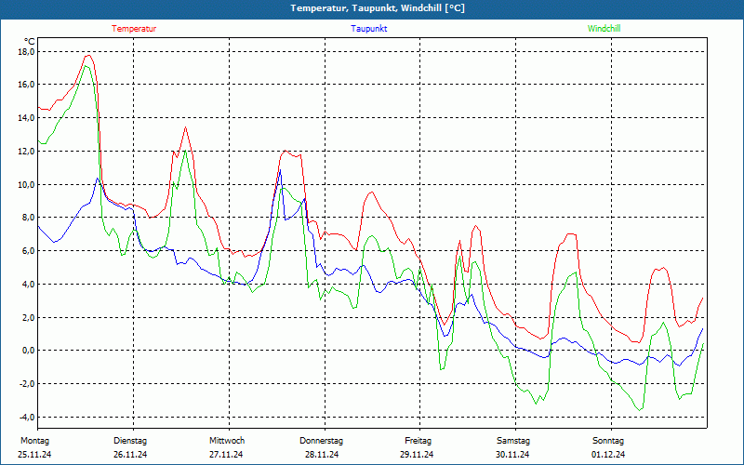Screen dimensions: 744x465
Task: Select the blue 'Taupunkt' legend label
Action: (368, 29)
